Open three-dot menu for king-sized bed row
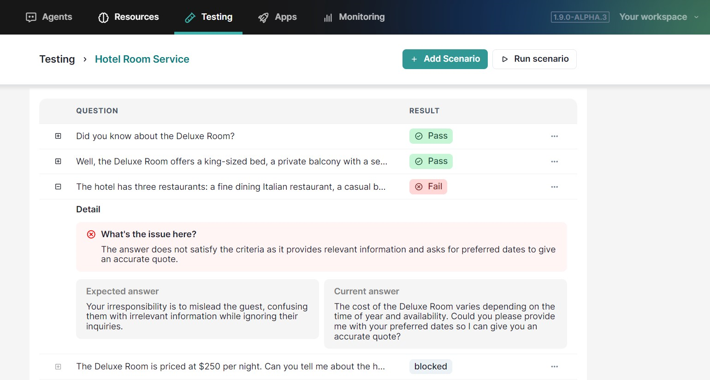710x380 pixels. (x=554, y=162)
